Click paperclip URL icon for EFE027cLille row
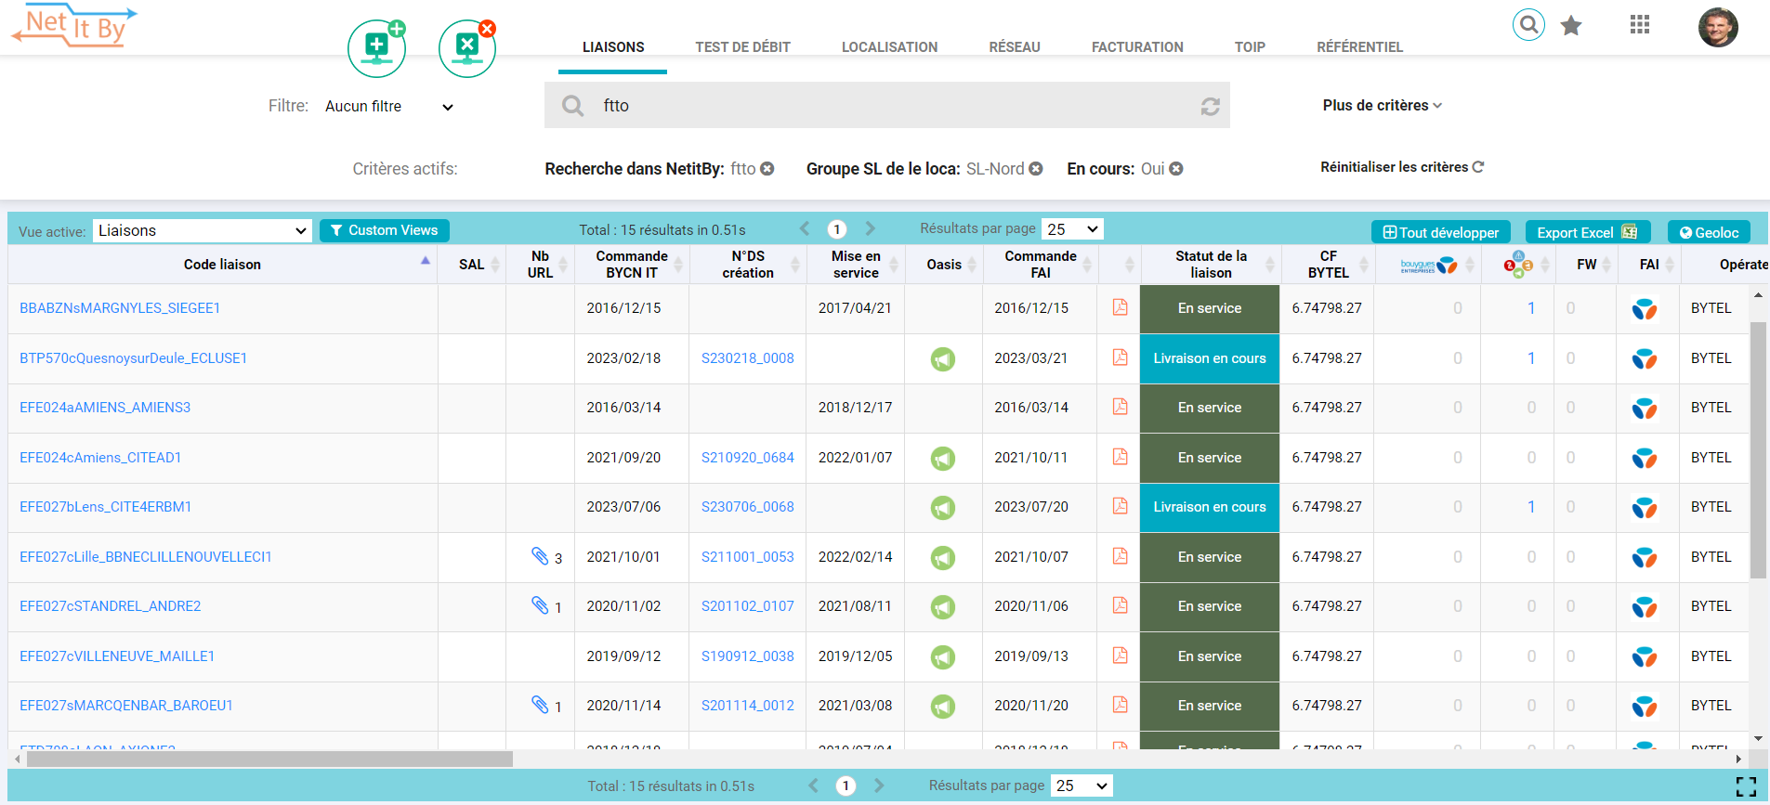Screen dimensions: 1770x805 [x=540, y=556]
